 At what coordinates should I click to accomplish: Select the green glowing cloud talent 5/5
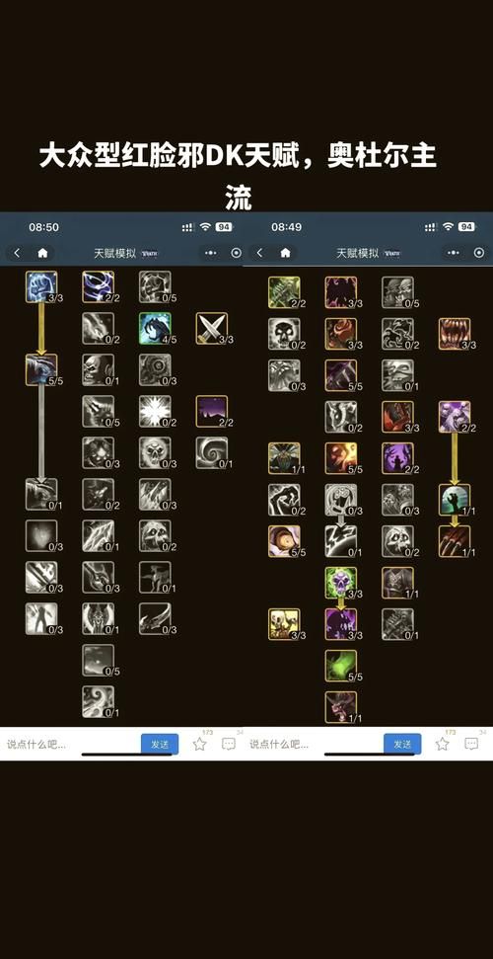341,666
